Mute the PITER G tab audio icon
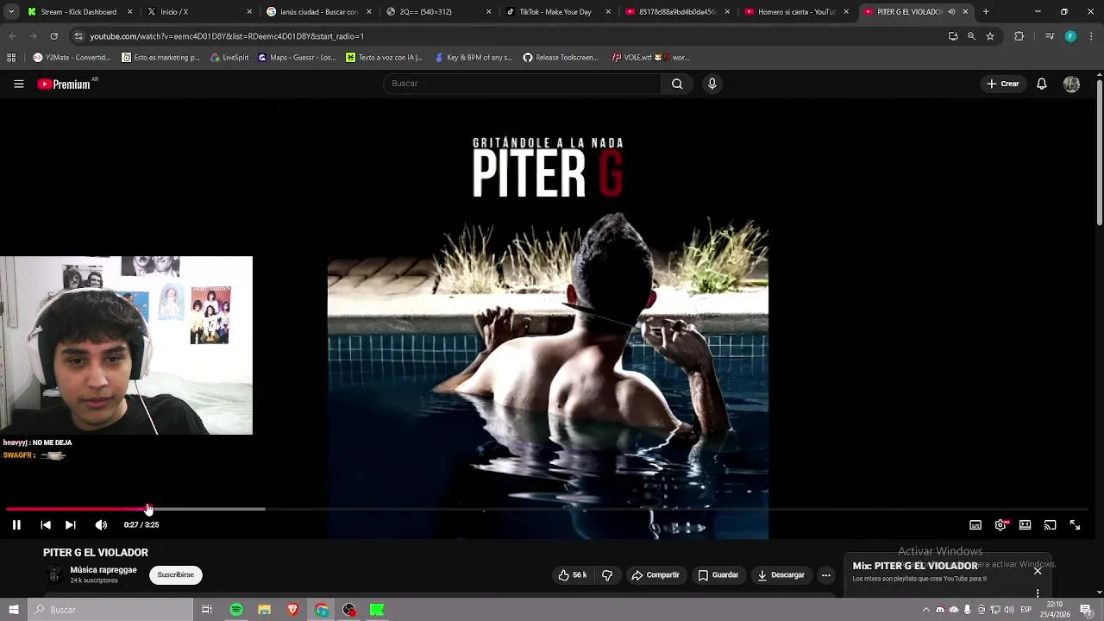1104x621 pixels. 951,12
